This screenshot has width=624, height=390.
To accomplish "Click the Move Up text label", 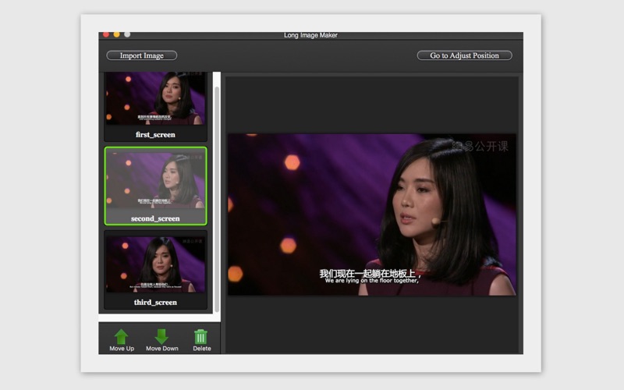I will click(122, 349).
